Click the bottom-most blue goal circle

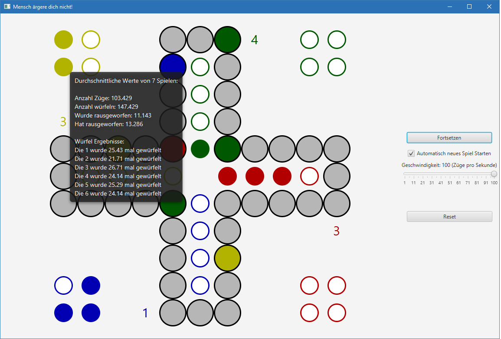pyautogui.click(x=200, y=285)
